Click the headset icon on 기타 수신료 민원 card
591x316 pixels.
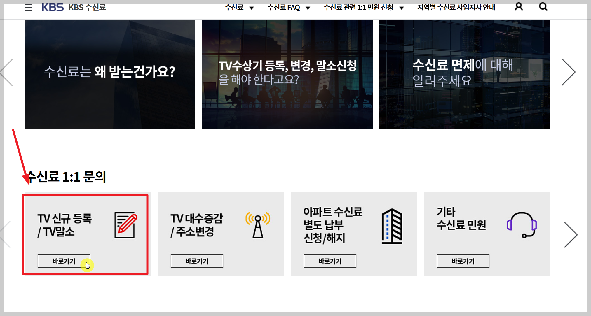pos(522,225)
